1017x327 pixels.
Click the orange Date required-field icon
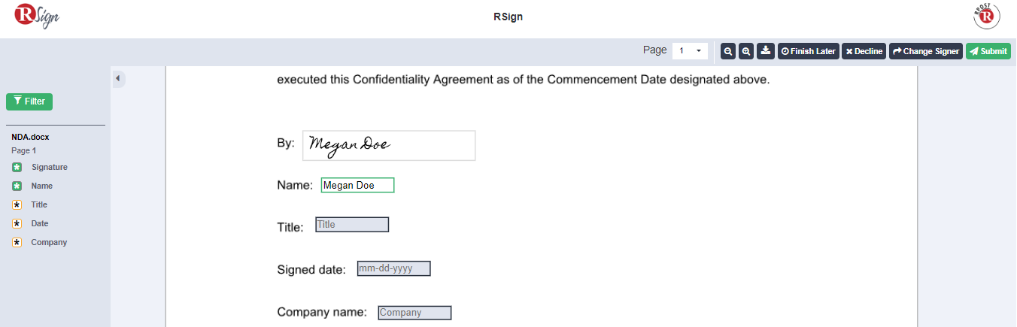point(17,223)
